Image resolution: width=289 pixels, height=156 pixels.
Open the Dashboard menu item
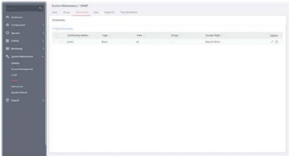point(17,17)
